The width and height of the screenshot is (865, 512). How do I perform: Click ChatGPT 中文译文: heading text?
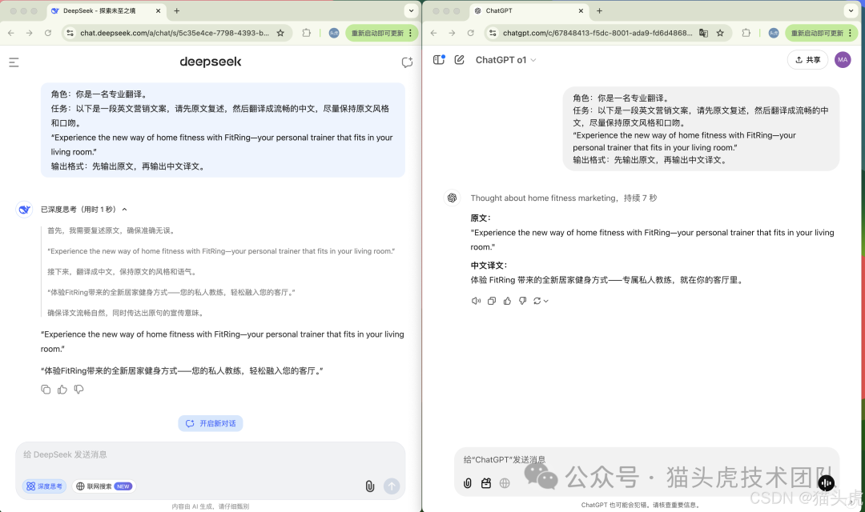click(489, 265)
